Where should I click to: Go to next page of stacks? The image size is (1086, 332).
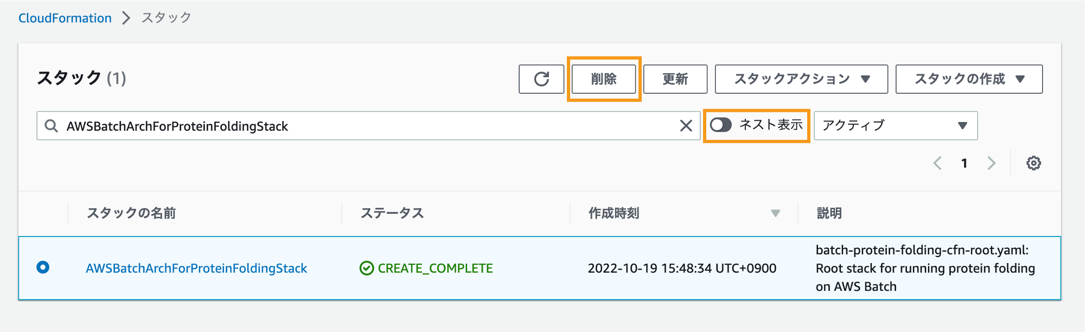991,163
